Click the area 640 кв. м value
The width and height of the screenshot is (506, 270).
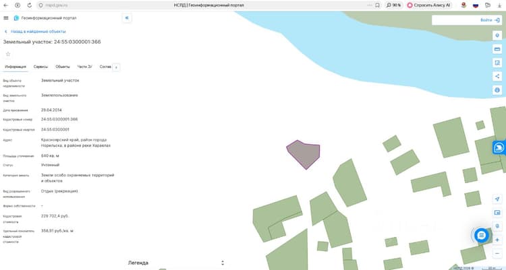pos(50,156)
